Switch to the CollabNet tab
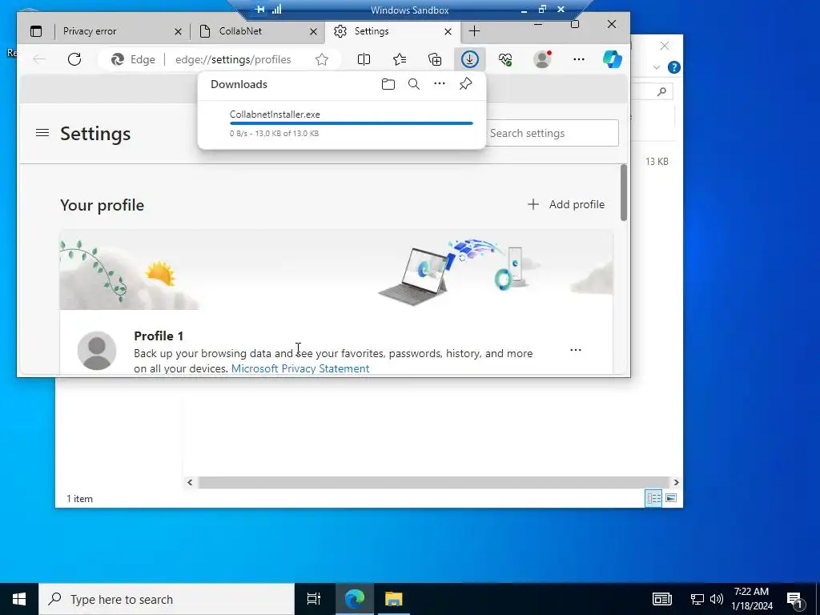This screenshot has height=615, width=820. [x=258, y=31]
